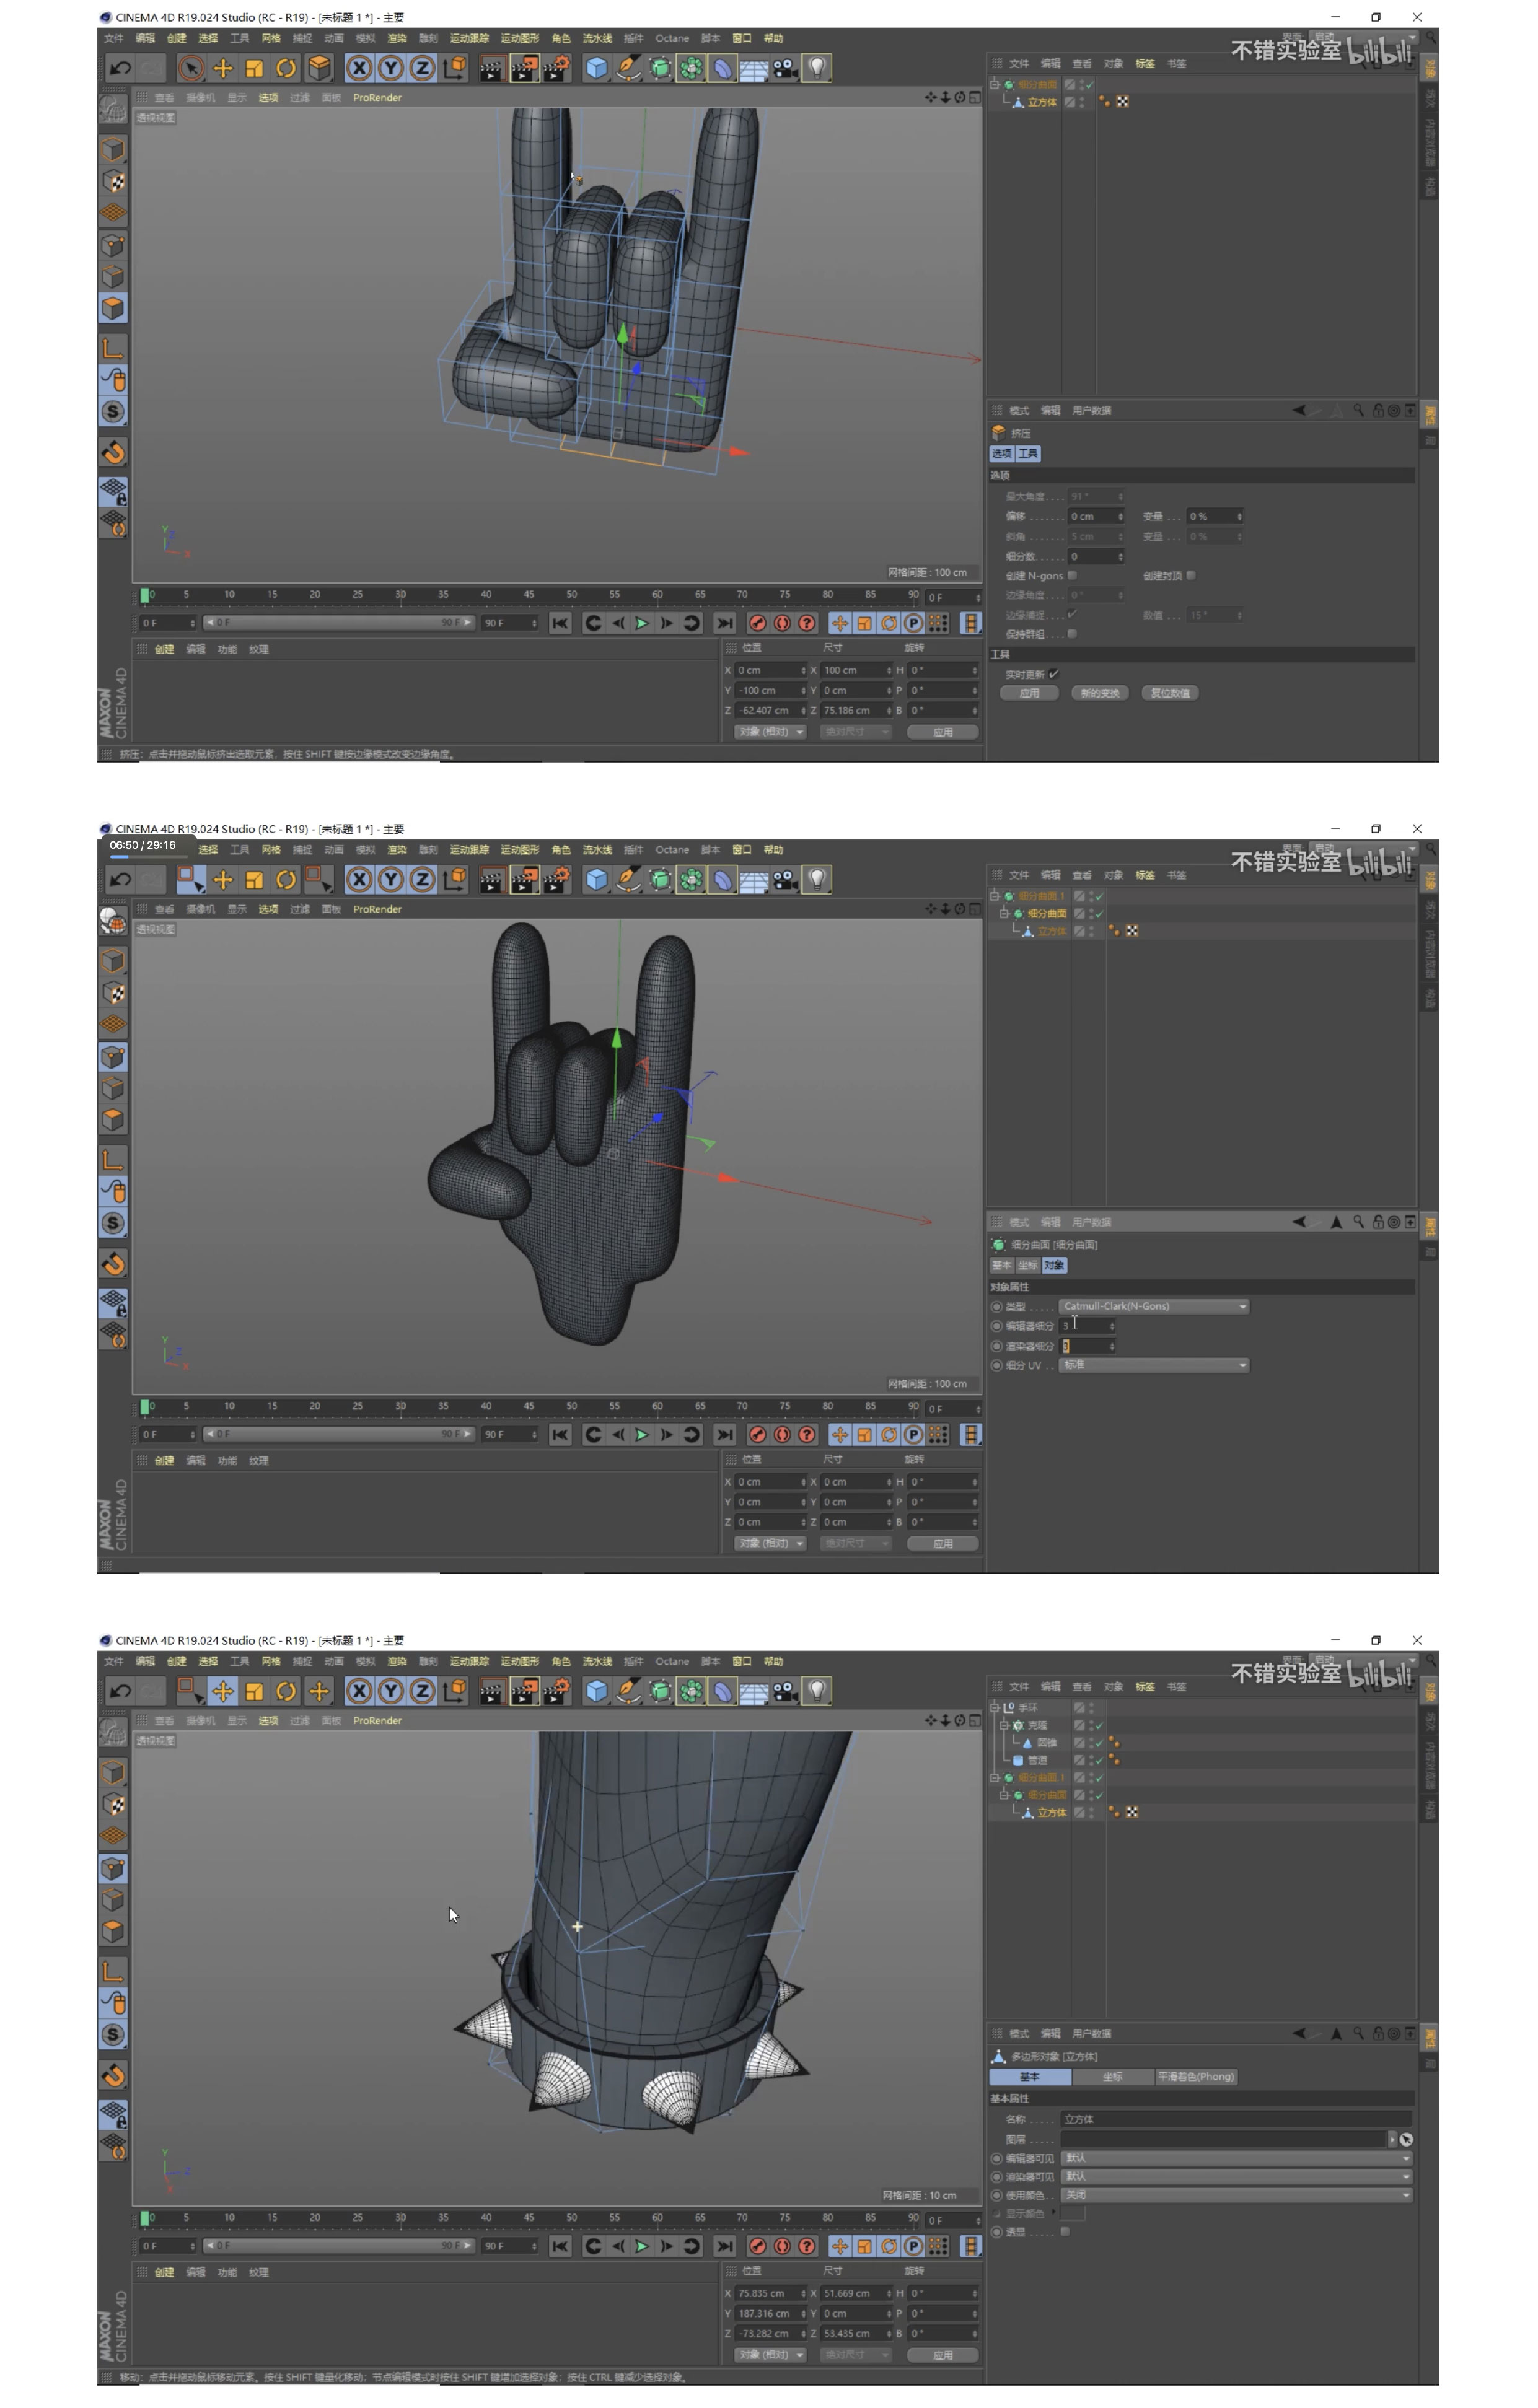Toggle the Y-axis lock in the middle window
This screenshot has height=2408, width=1538.
click(x=391, y=880)
